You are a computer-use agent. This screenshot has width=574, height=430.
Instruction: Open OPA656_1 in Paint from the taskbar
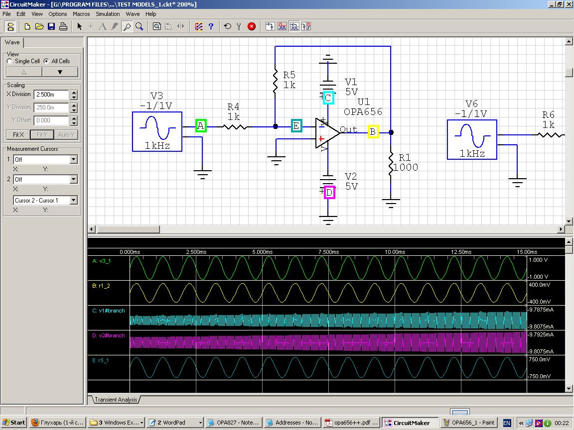pos(469,423)
